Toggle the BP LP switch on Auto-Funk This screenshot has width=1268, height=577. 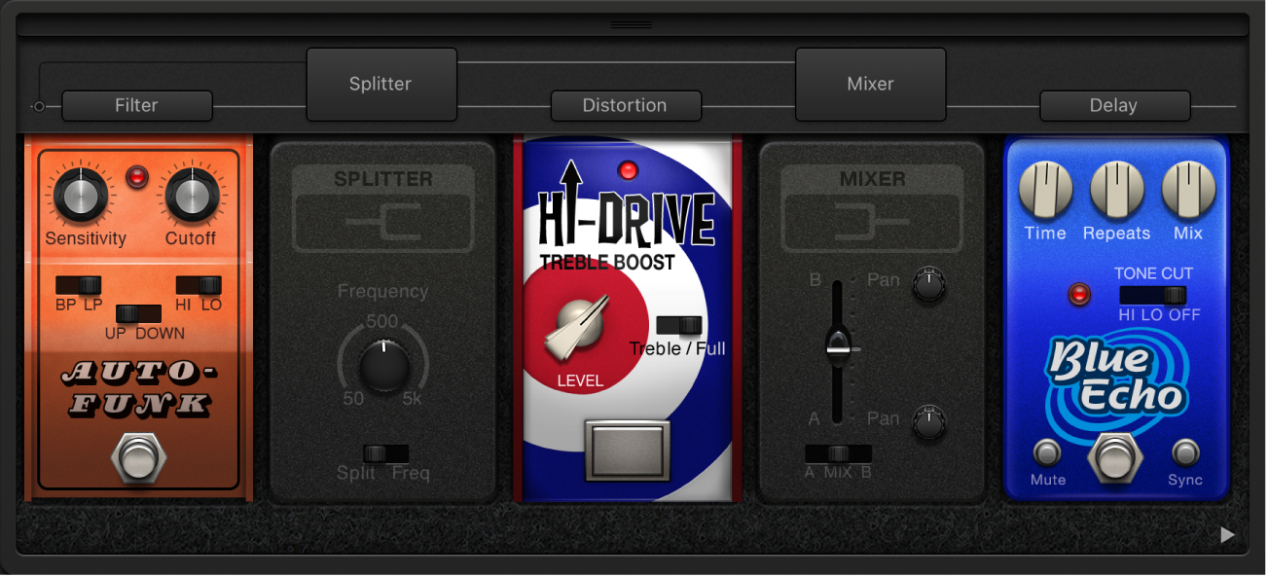click(78, 285)
